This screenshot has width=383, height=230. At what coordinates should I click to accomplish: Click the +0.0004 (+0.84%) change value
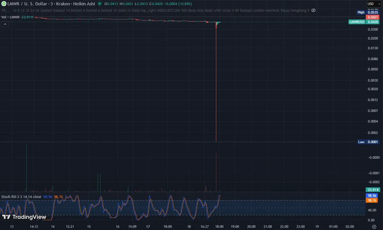[x=178, y=4]
